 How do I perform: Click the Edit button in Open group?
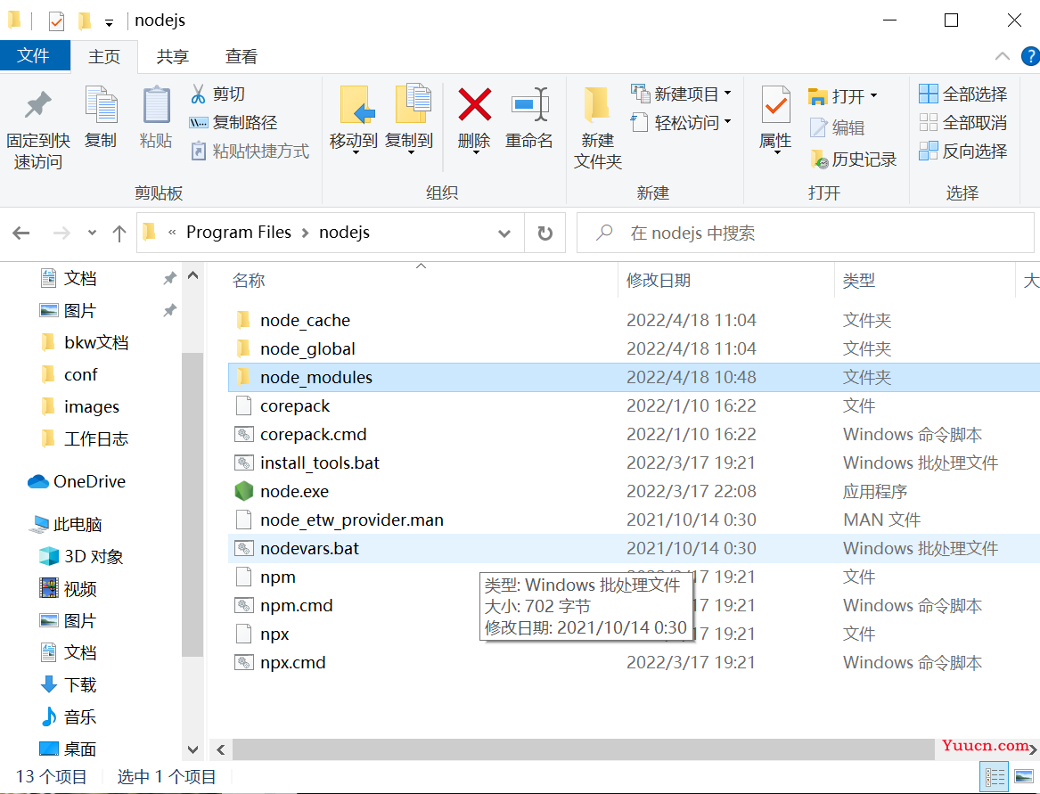837,127
